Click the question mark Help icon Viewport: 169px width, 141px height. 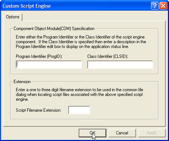click(155, 6)
